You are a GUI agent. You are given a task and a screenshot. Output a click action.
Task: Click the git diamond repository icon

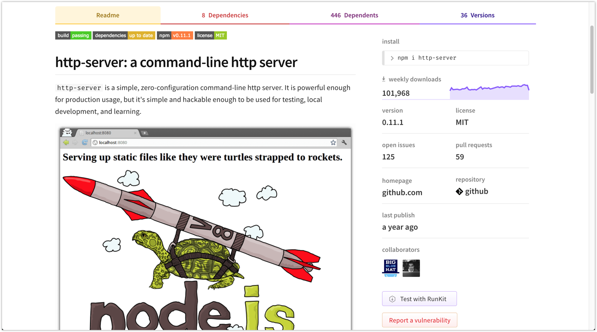(x=459, y=191)
